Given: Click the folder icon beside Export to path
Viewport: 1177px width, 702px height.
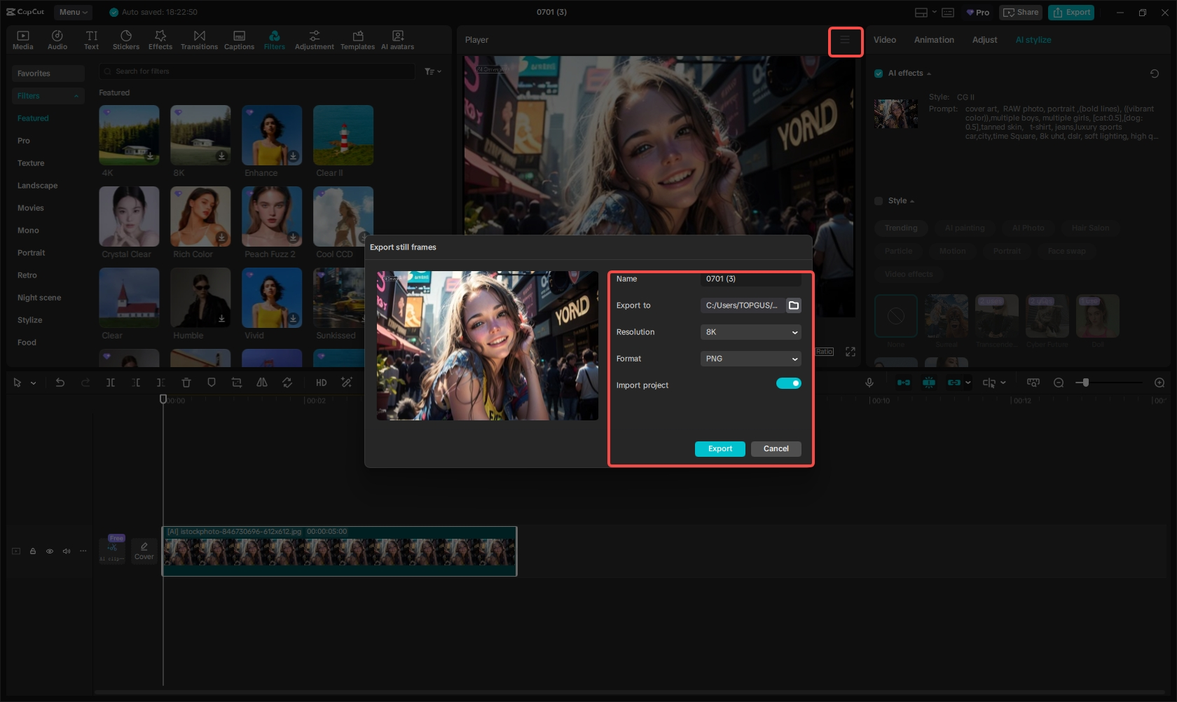Looking at the screenshot, I should pyautogui.click(x=793, y=305).
